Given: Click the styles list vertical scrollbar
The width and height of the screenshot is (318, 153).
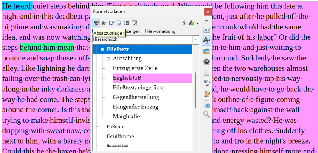Looking at the screenshot, I should [x=195, y=90].
